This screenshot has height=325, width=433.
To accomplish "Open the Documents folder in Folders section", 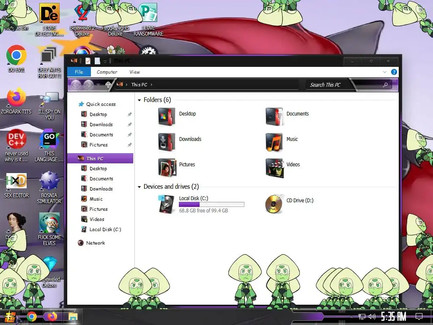I will 287,116.
